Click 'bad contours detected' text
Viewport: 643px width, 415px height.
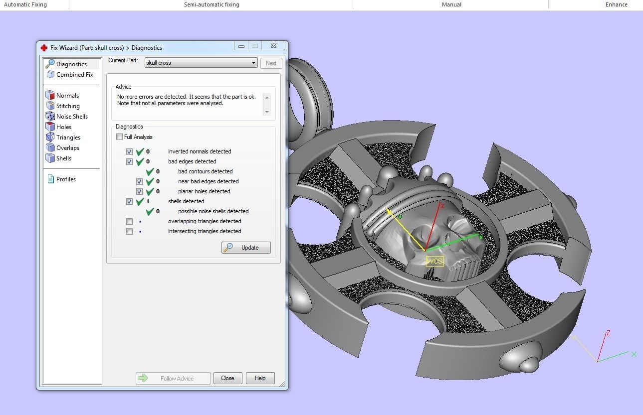[206, 171]
